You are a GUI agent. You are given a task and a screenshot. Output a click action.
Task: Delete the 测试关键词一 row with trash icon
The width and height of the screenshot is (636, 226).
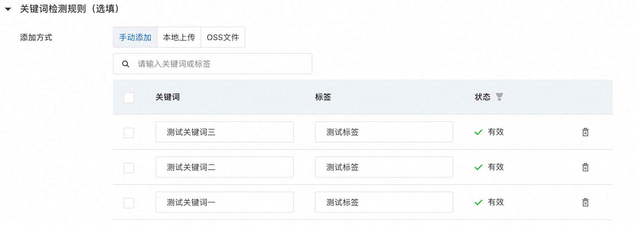click(585, 202)
